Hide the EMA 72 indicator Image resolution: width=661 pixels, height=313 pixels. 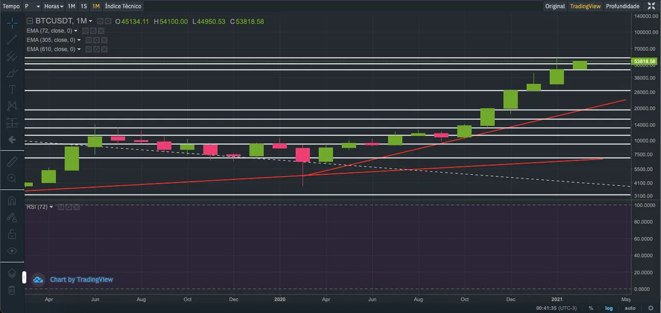85,30
